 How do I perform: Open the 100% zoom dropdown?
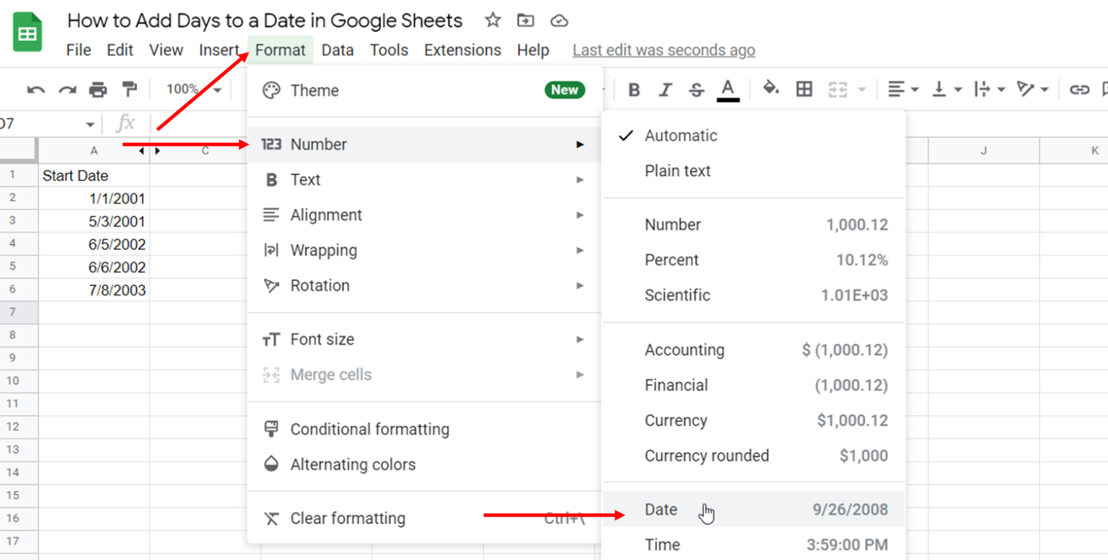coord(193,89)
